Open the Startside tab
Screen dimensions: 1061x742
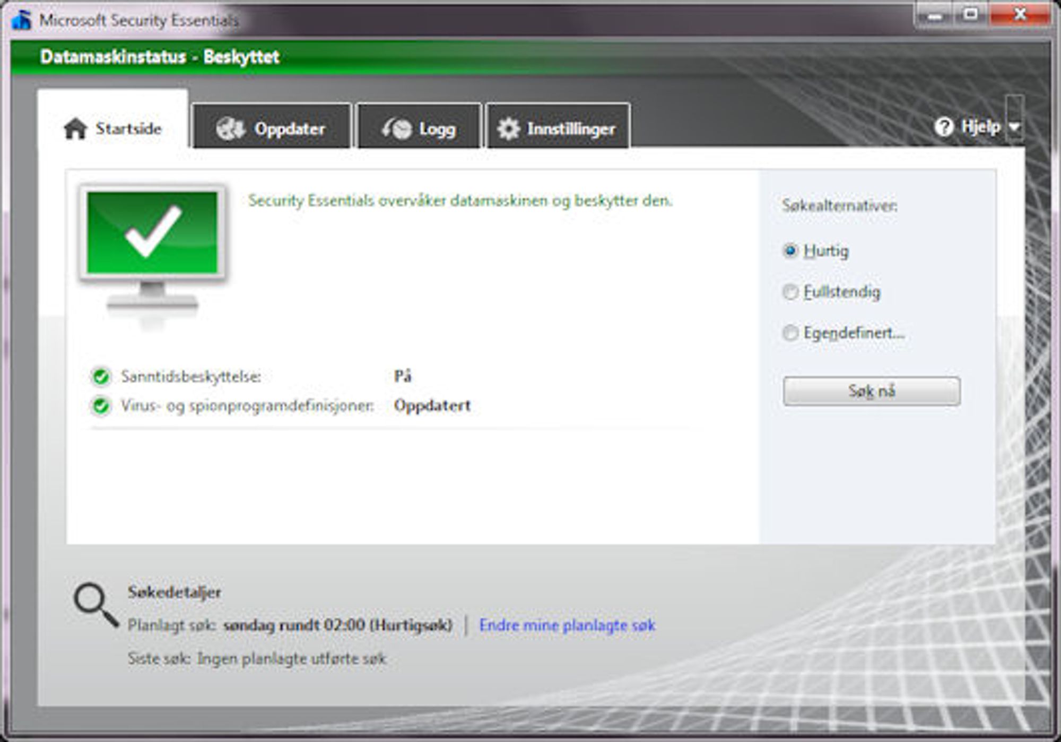pyautogui.click(x=113, y=119)
